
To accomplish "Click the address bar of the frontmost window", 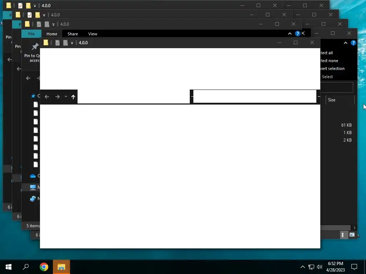I will coord(134,96).
